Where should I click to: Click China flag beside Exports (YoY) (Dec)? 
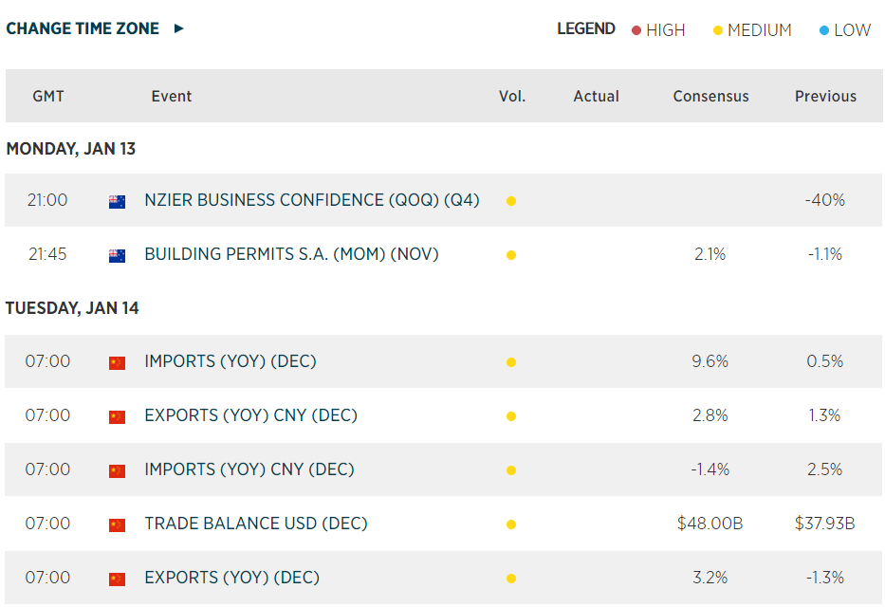pos(117,579)
